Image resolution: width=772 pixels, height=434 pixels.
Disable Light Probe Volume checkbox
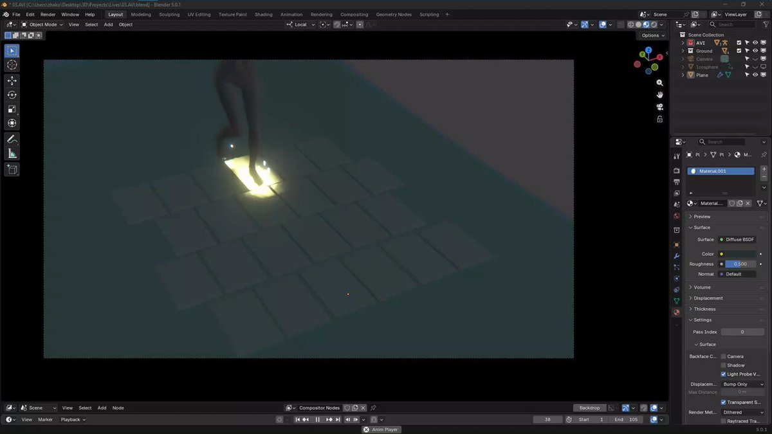coord(724,374)
